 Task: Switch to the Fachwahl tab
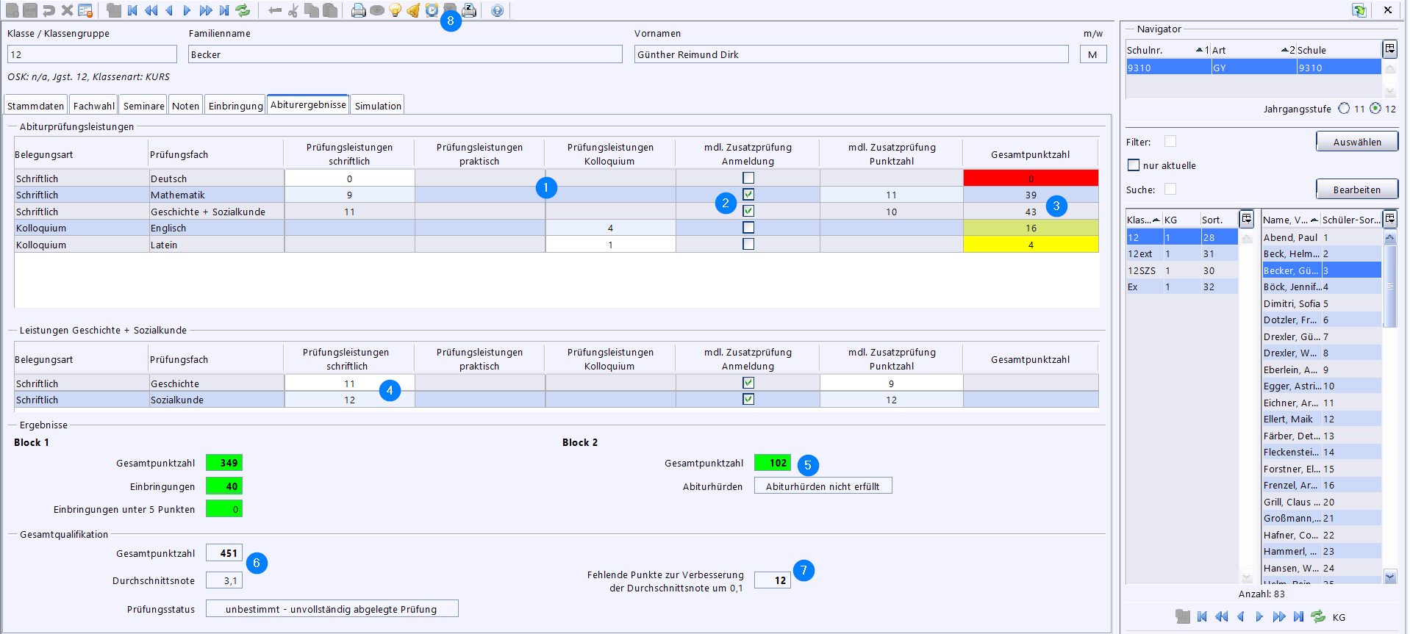[94, 106]
